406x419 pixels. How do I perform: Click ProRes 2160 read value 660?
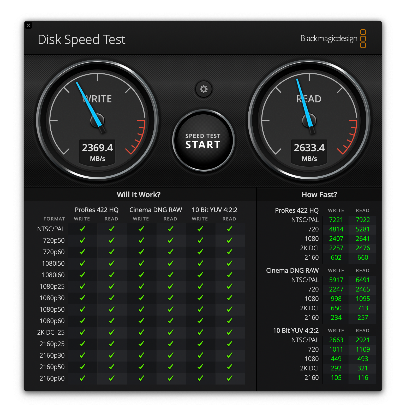[x=363, y=258]
